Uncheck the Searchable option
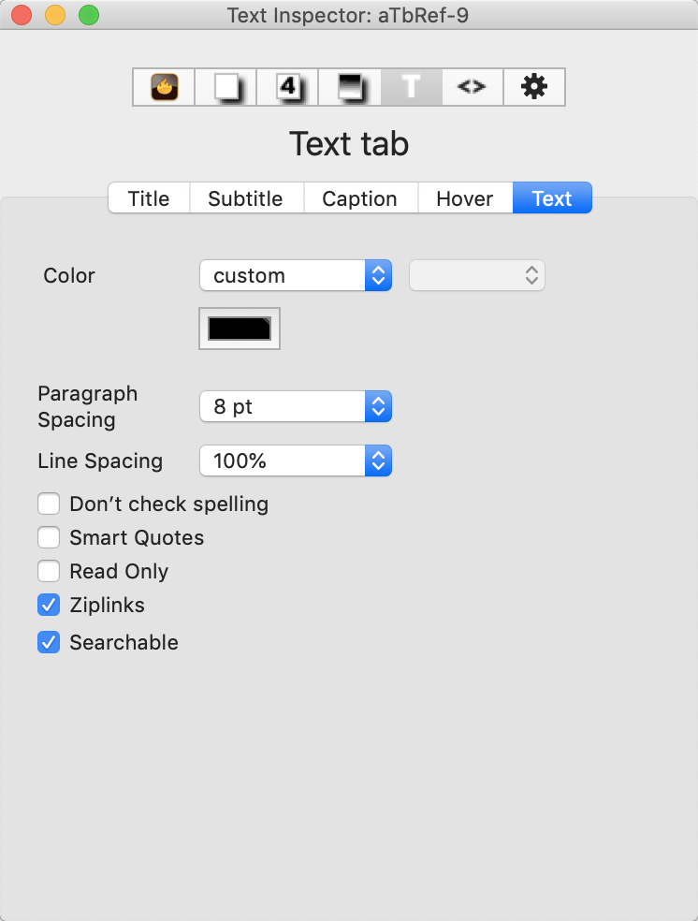Image resolution: width=698 pixels, height=921 pixels. tap(49, 642)
